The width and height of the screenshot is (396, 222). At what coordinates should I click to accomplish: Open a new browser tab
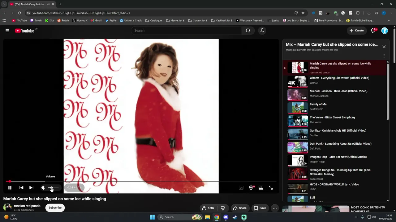[60, 4]
